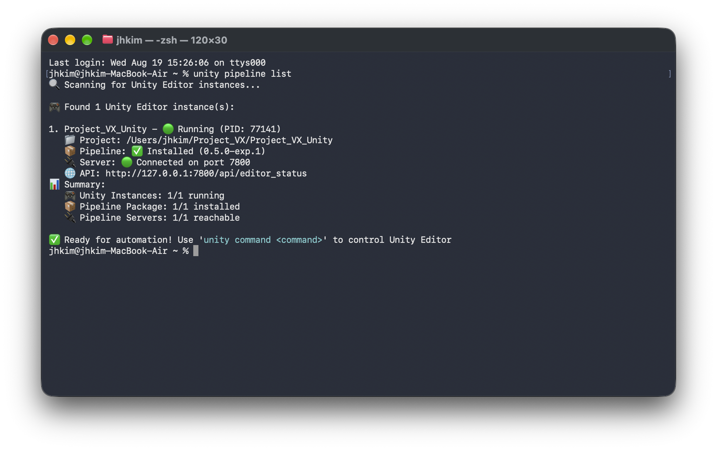Click the folder icon beside Project path
This screenshot has height=451, width=717.
(x=70, y=140)
